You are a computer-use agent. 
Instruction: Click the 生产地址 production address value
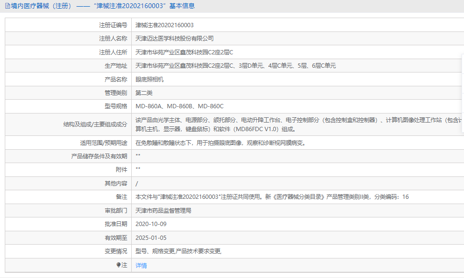click(x=235, y=66)
